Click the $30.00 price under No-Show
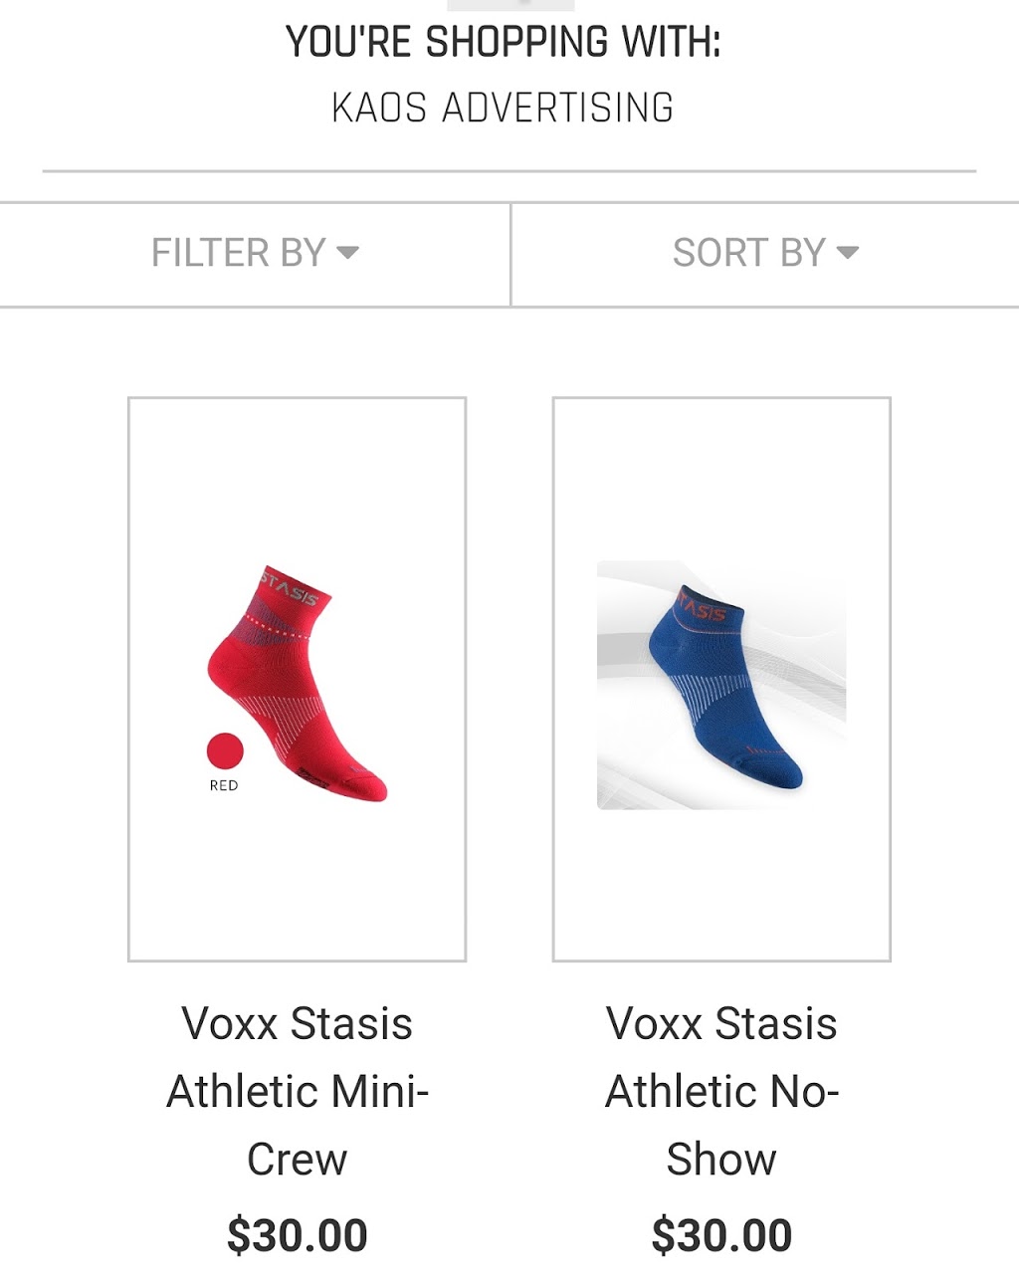 (x=721, y=1235)
